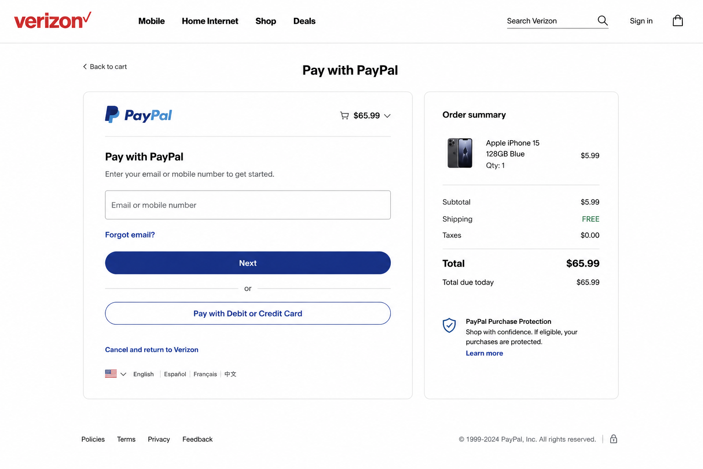Open the country selector chevron
Viewport: 703px width, 469px height.
coord(123,374)
